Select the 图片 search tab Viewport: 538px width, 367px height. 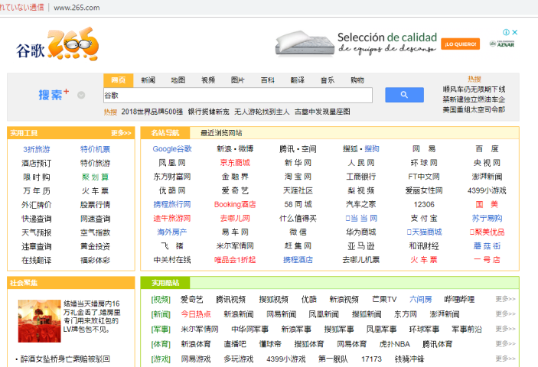tap(238, 80)
